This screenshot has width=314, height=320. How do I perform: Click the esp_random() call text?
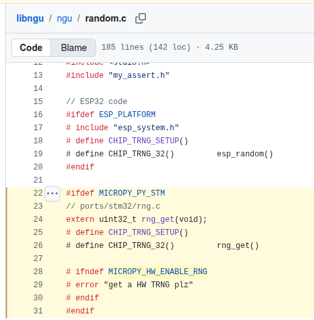coord(245,154)
